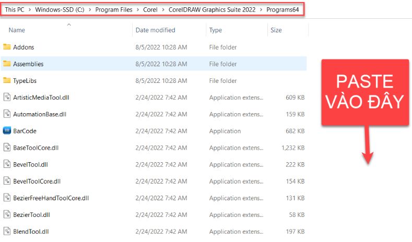Click the 154 KB size cell
The width and height of the screenshot is (412, 242).
click(x=296, y=181)
